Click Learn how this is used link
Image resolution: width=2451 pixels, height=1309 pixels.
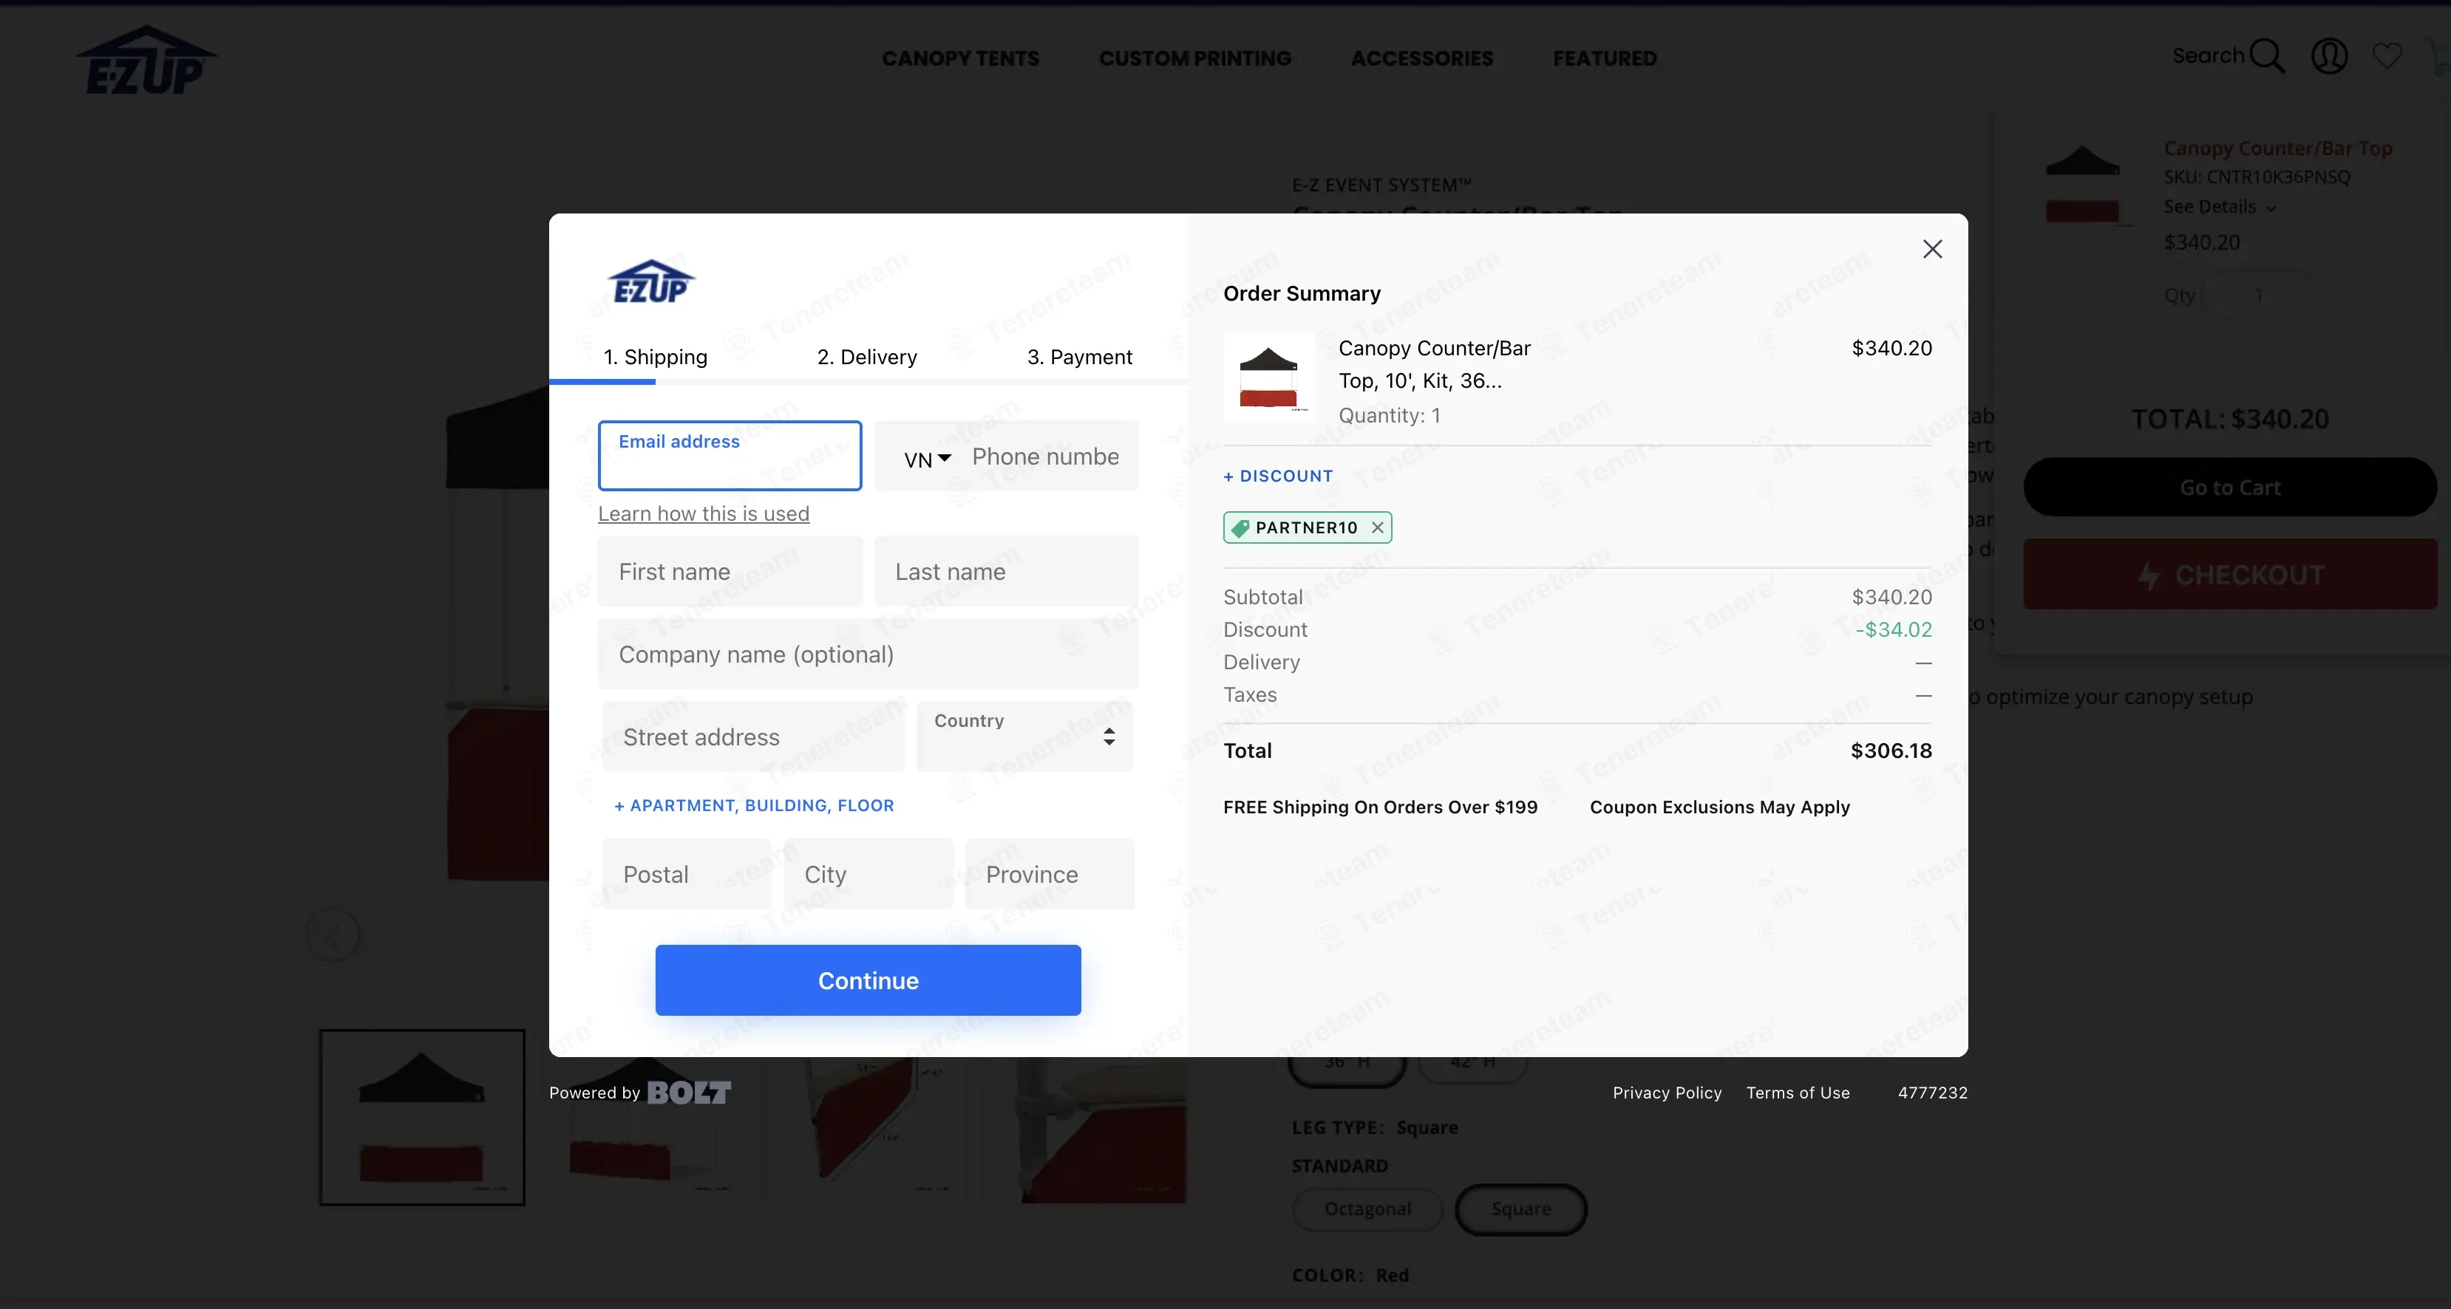tap(703, 513)
